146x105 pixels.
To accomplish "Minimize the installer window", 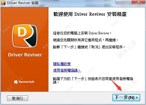I will tap(120, 2).
